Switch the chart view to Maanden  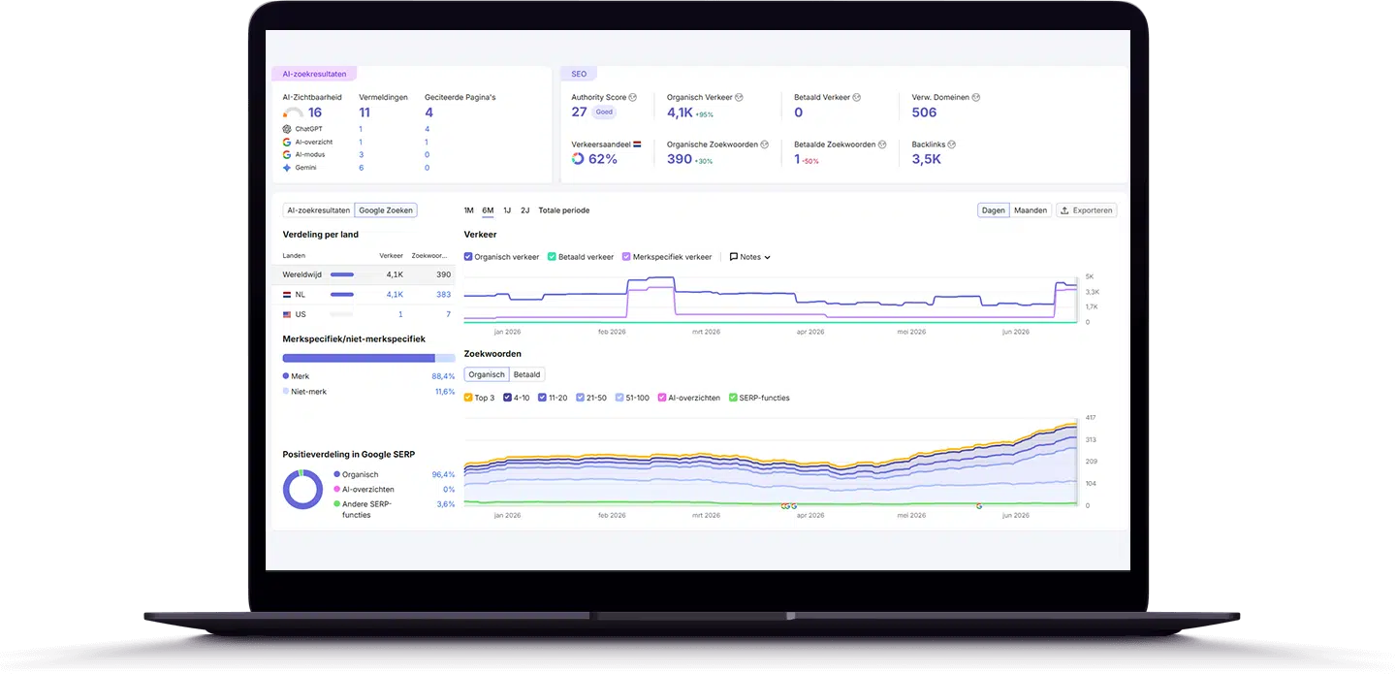pyautogui.click(x=1031, y=210)
